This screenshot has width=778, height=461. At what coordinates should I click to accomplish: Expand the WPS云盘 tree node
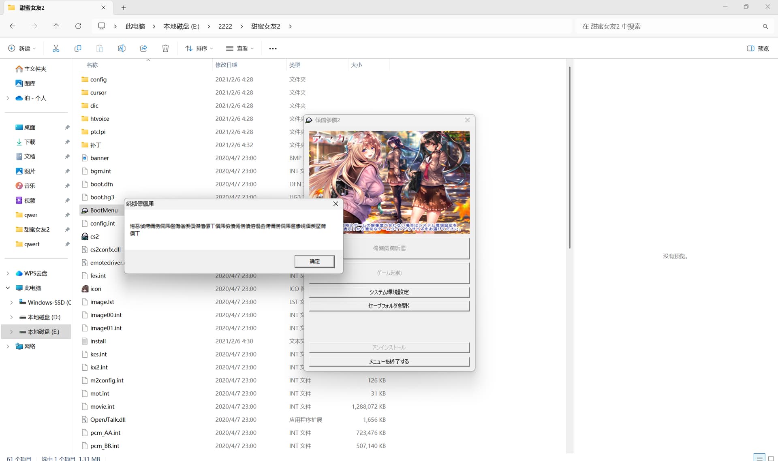(x=8, y=273)
